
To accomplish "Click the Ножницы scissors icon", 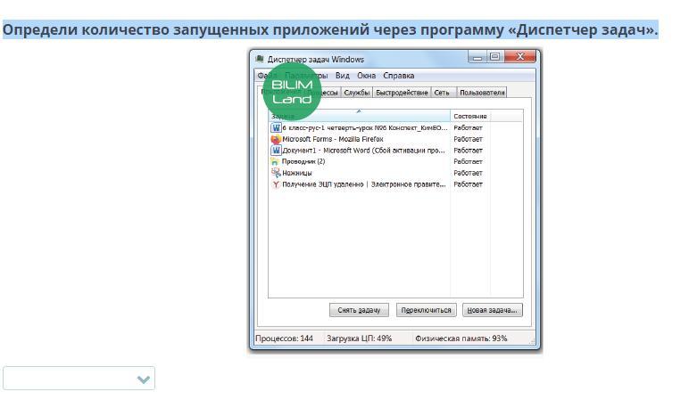I will 276,173.
